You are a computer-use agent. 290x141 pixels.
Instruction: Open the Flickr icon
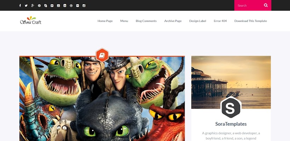click(x=77, y=6)
